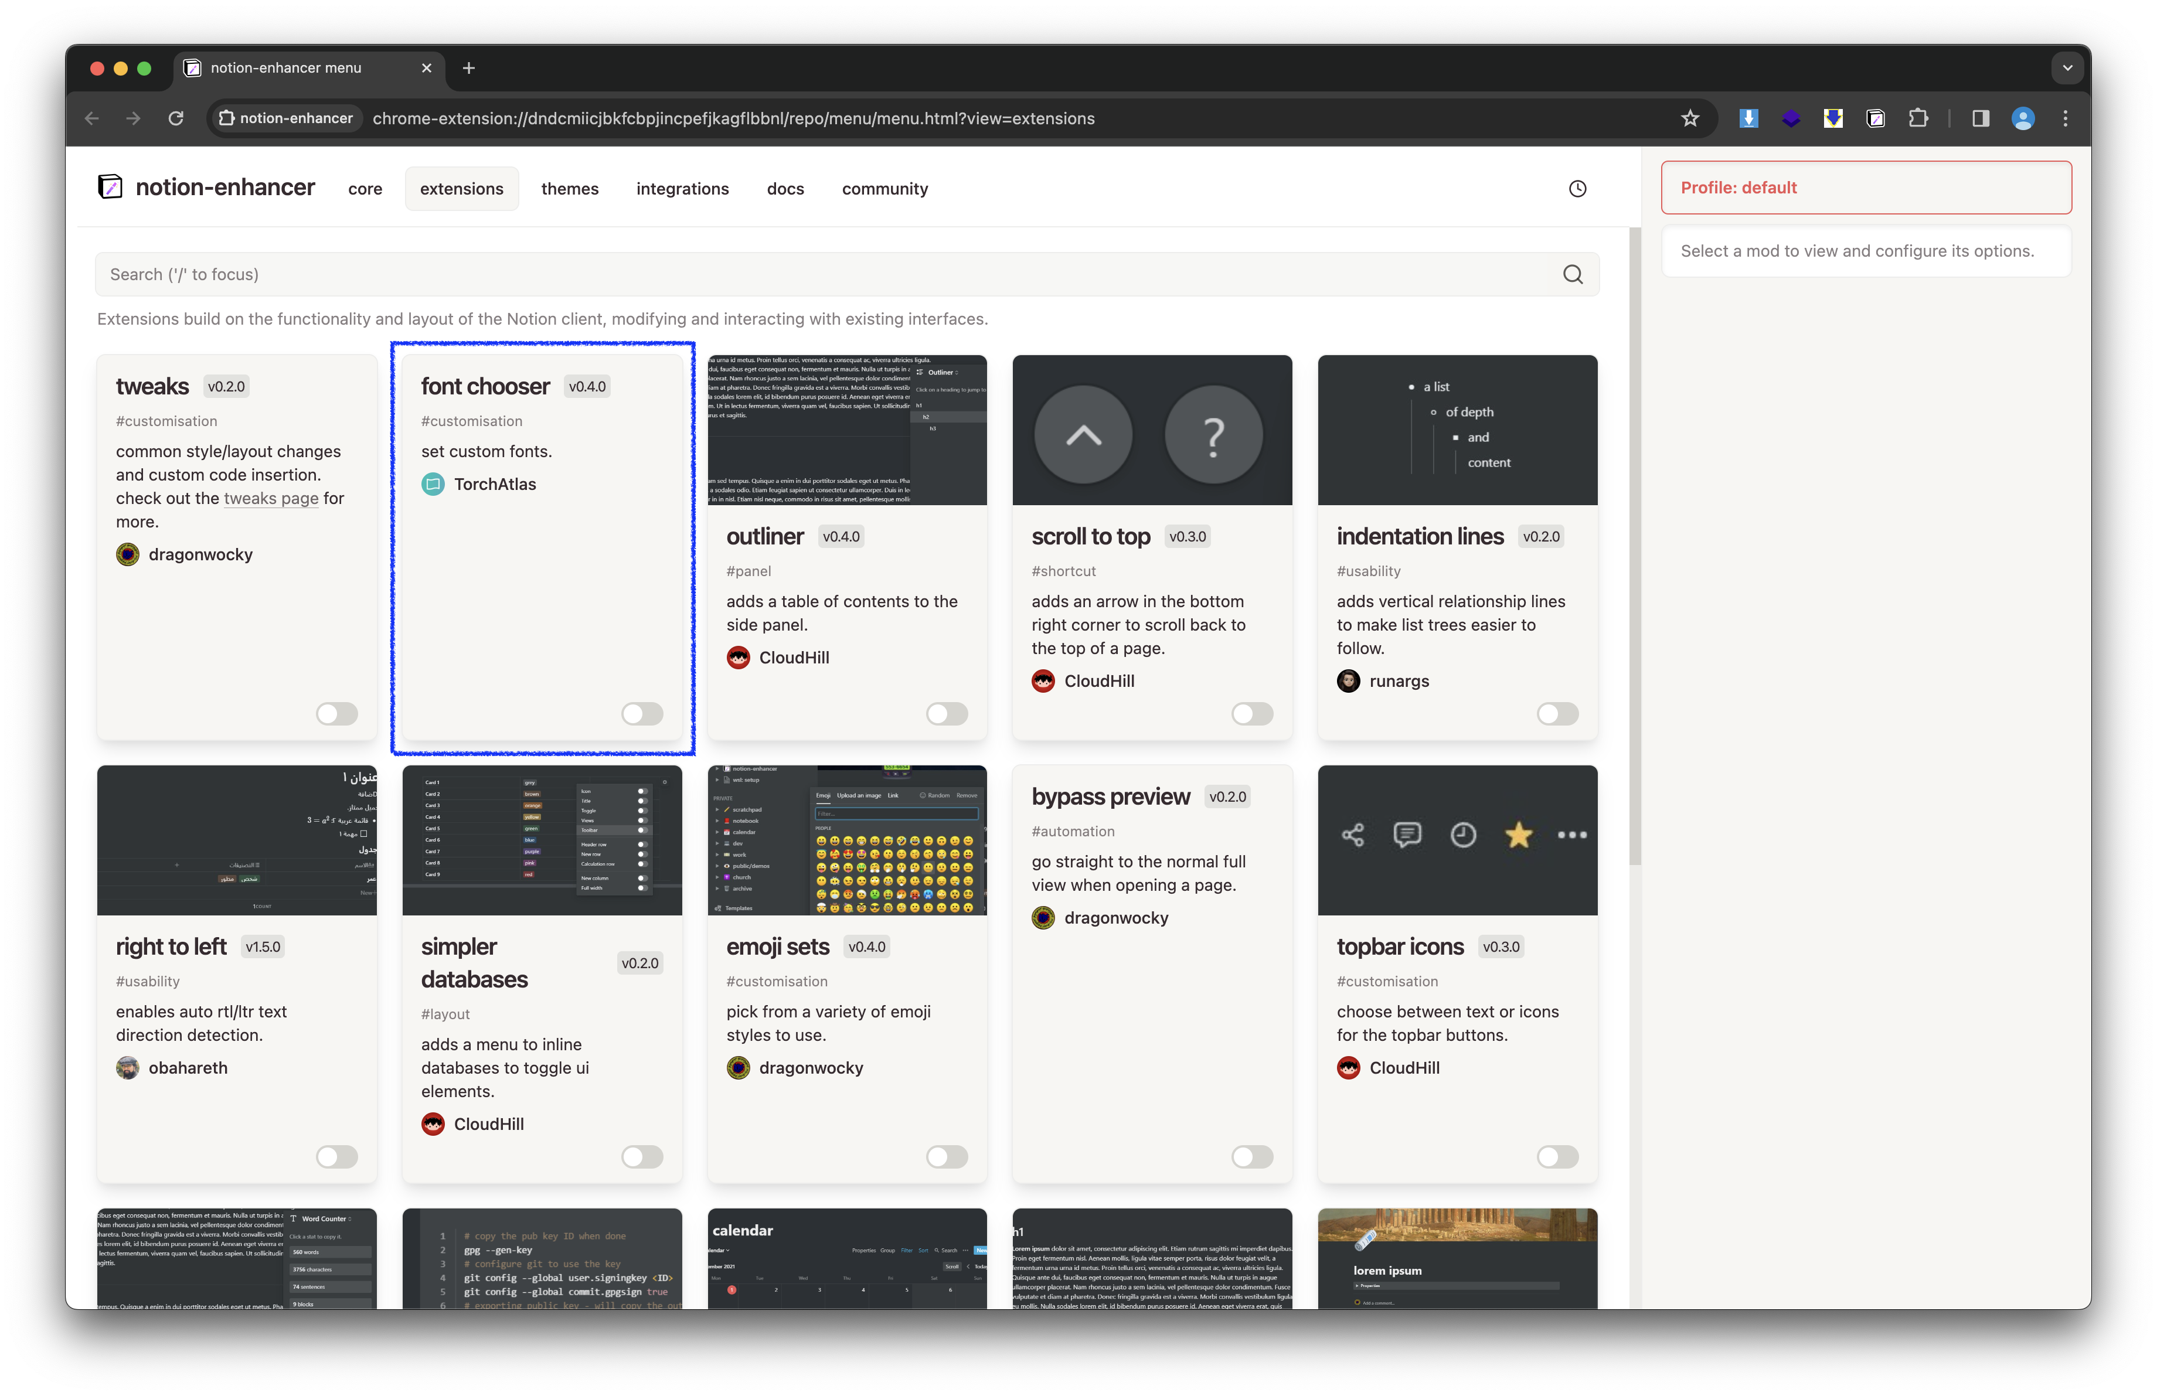This screenshot has height=1396, width=2157.
Task: Click the search magnifier icon
Action: (x=1573, y=274)
